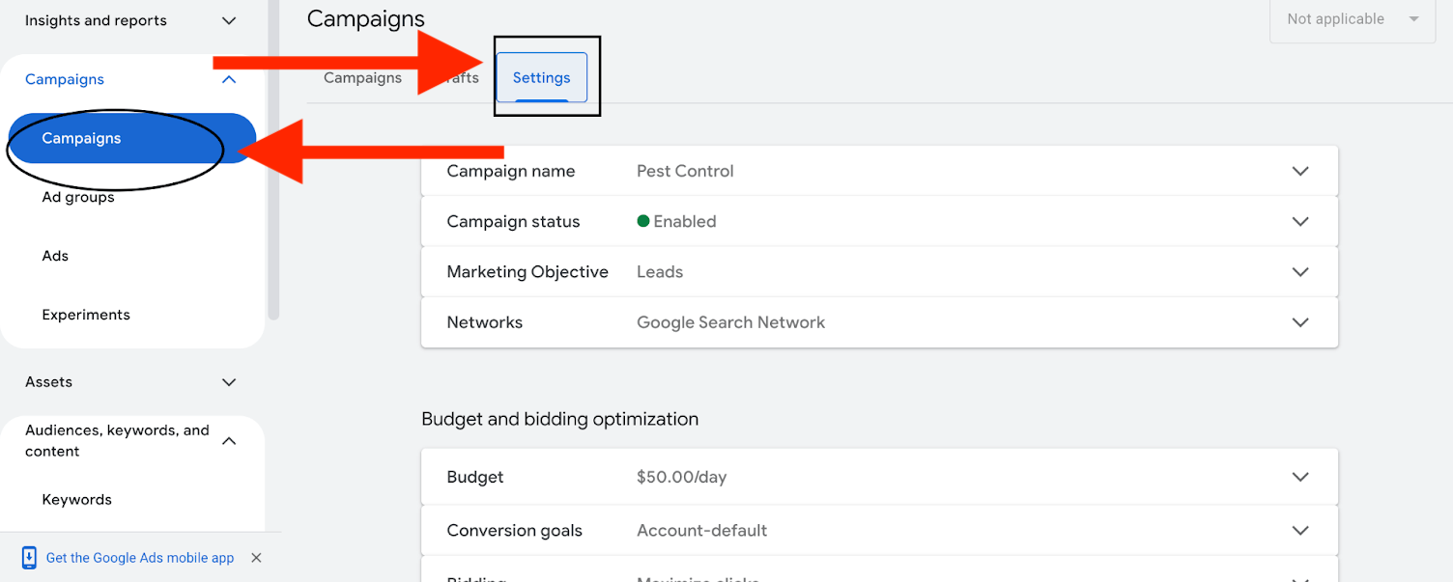Viewport: 1453px width, 582px height.
Task: Click the mobile phone download icon
Action: click(29, 557)
